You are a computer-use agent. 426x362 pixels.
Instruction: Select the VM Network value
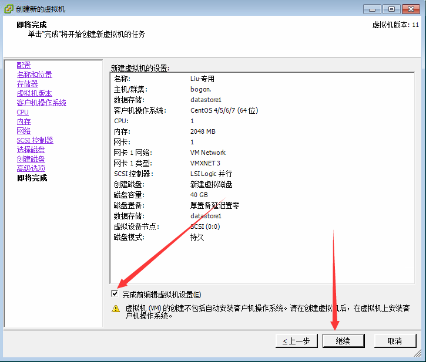coord(208,153)
